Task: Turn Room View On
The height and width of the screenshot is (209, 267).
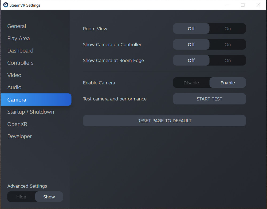Action: [228, 29]
